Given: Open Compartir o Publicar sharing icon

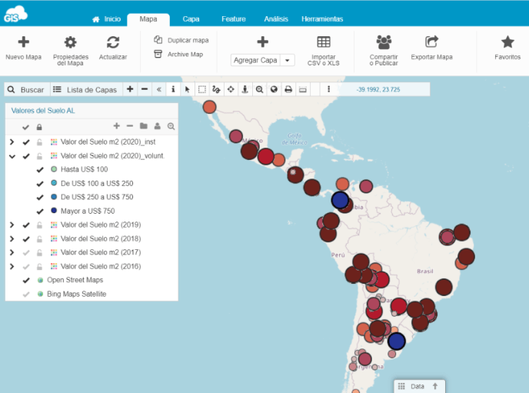Looking at the screenshot, I should point(384,42).
